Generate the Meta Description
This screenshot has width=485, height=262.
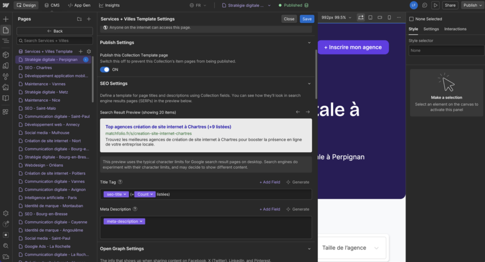pos(297,209)
